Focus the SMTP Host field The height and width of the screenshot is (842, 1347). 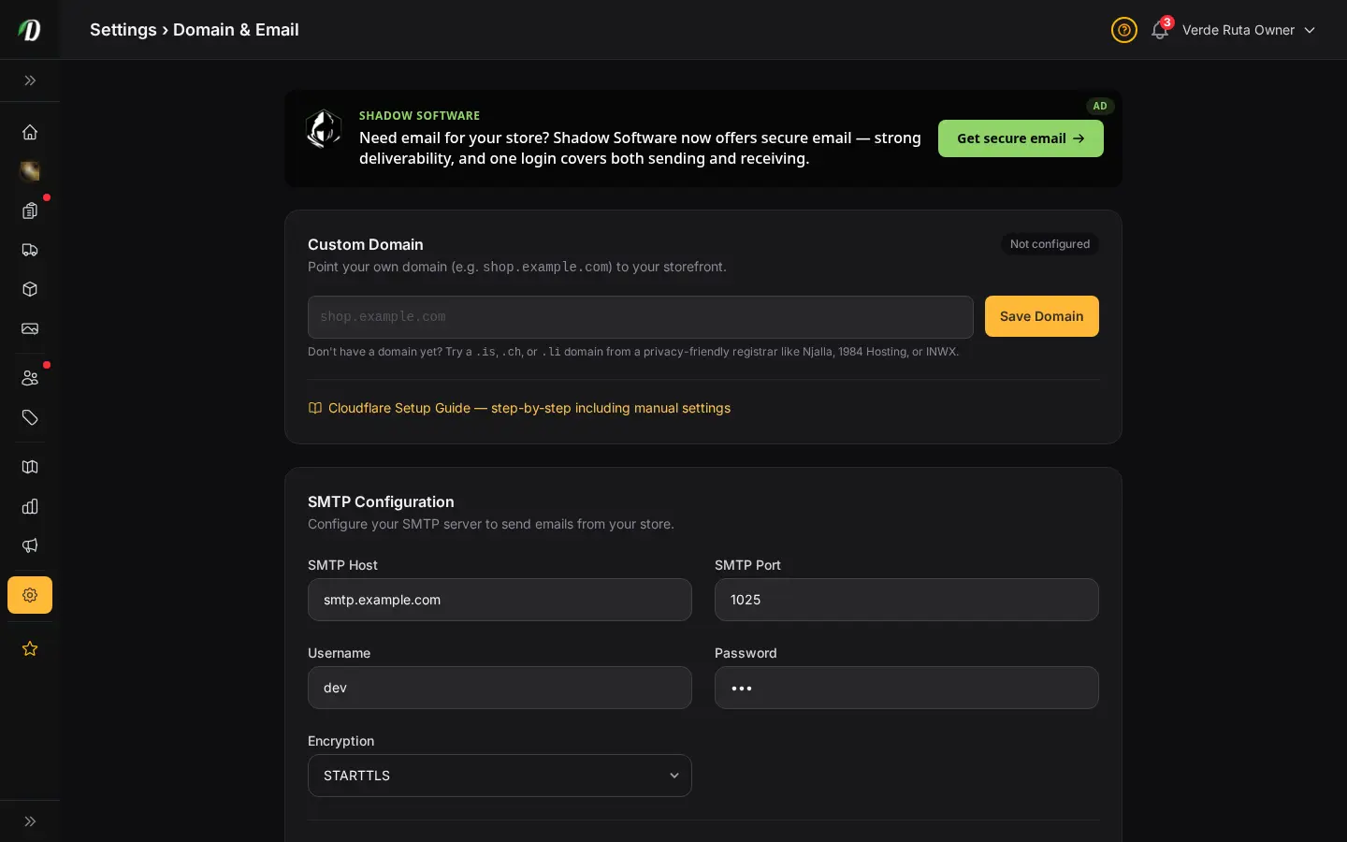pyautogui.click(x=500, y=600)
